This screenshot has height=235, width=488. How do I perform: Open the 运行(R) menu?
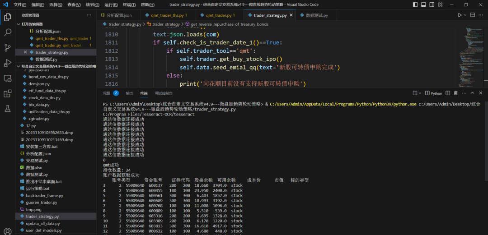click(x=111, y=5)
